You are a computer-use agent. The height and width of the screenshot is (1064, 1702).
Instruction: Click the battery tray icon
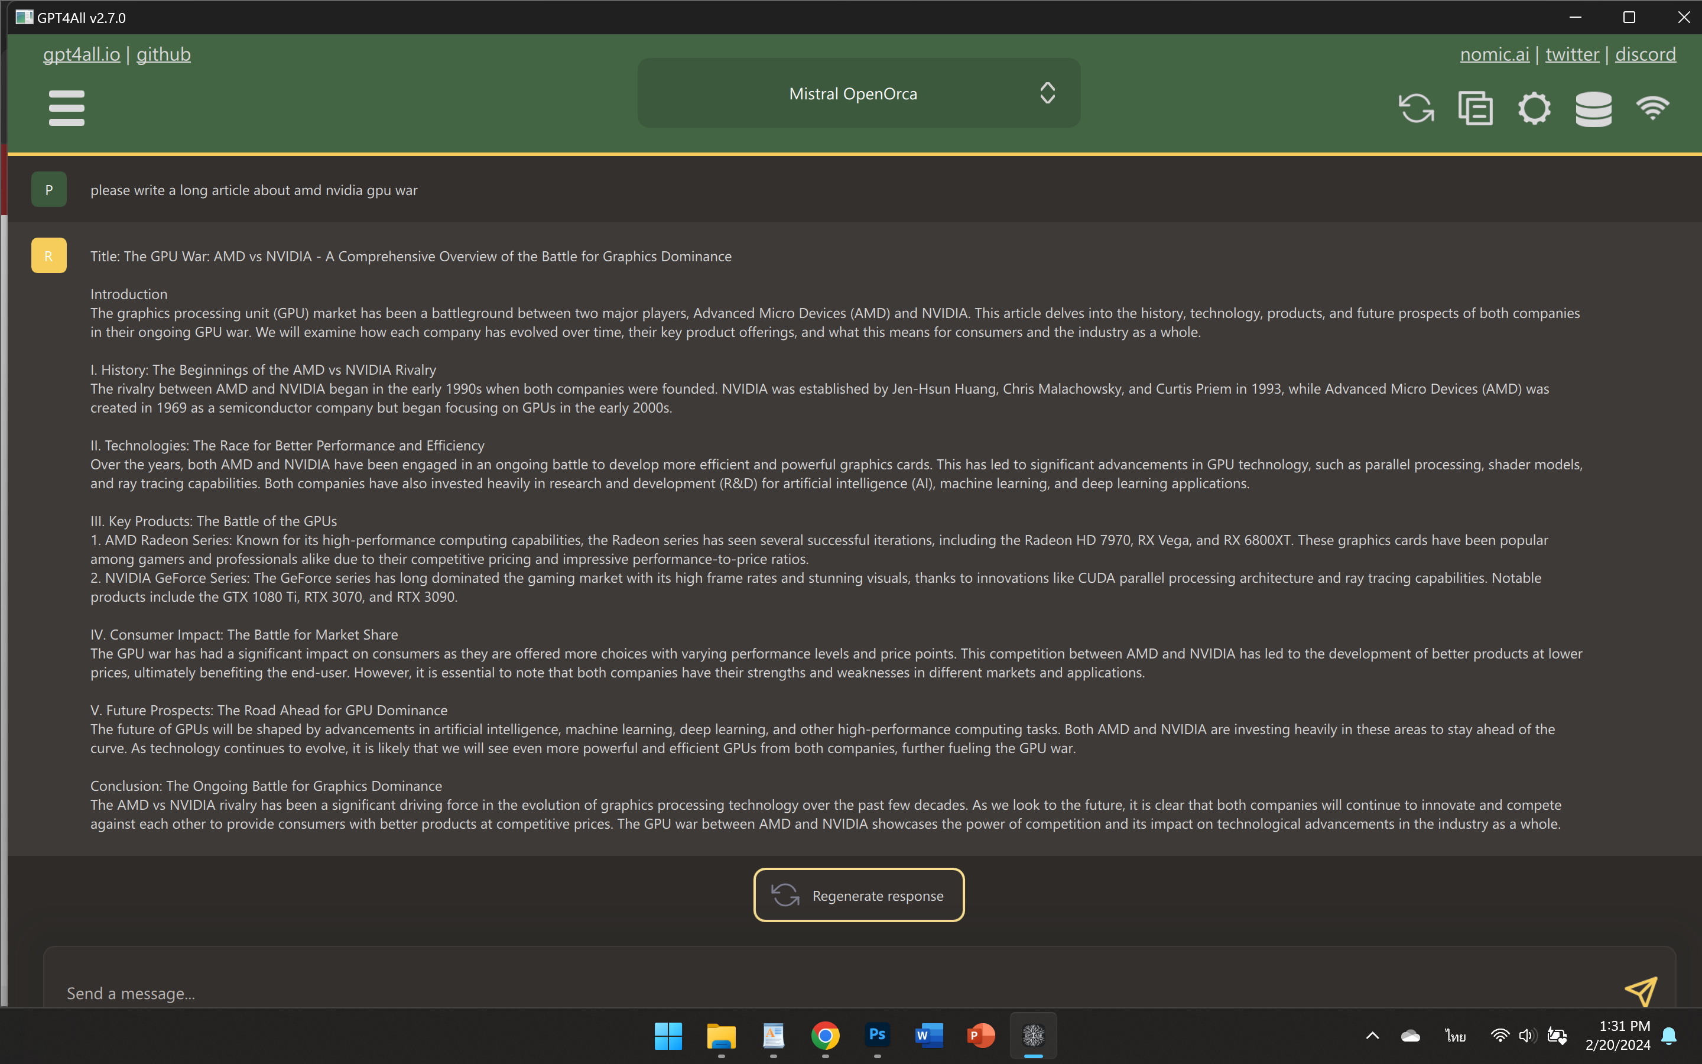1557,1036
